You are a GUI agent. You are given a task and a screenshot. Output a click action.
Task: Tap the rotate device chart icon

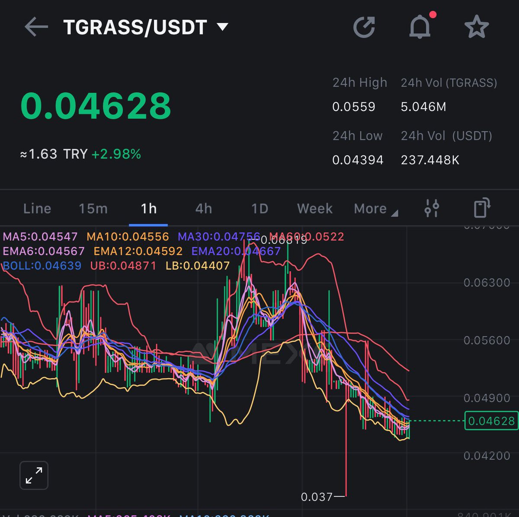[x=482, y=208]
